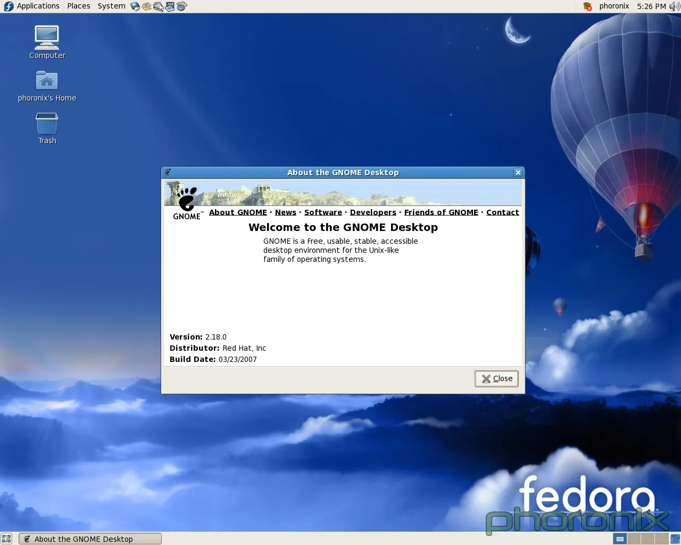
Task: Open the volume control speaker icon
Action: point(674,6)
